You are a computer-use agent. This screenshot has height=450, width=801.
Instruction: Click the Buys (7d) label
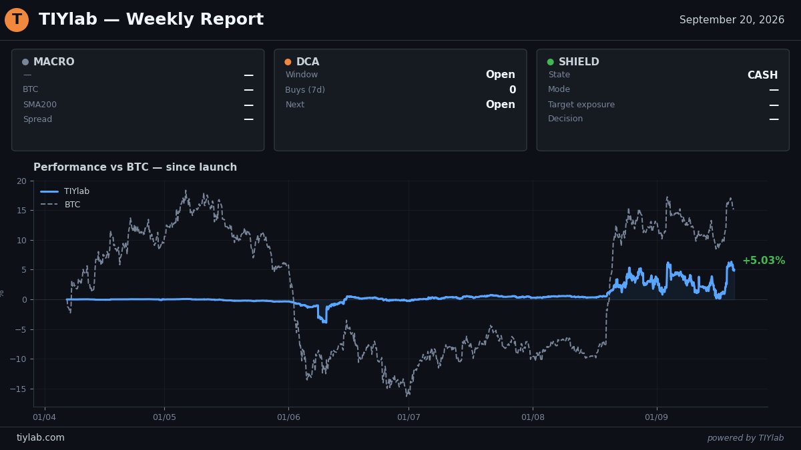pyautogui.click(x=305, y=90)
